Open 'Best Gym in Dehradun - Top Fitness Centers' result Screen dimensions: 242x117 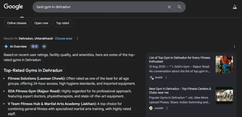coord(180,91)
